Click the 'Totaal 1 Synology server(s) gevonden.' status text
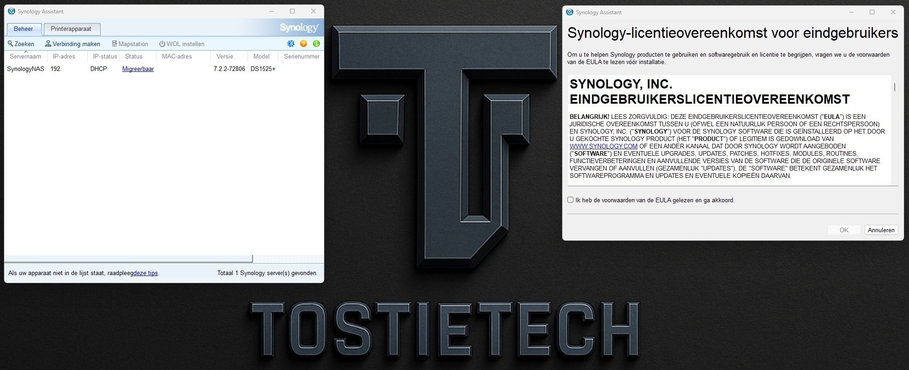 267,273
